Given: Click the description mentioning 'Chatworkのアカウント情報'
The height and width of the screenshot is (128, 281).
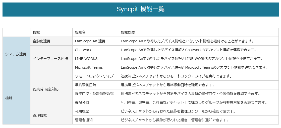Looking at the screenshot, I should (x=198, y=50).
